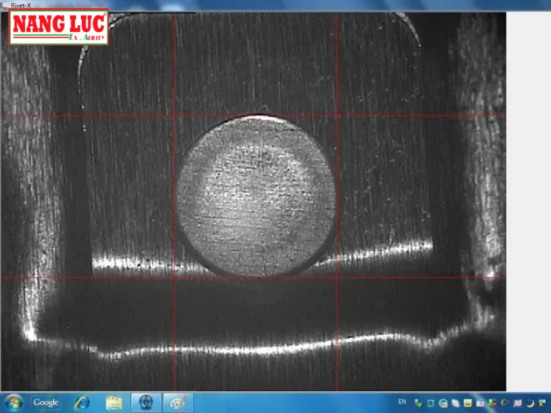The image size is (551, 413).
Task: Open Windows Explorer folder icon
Action: 114,402
